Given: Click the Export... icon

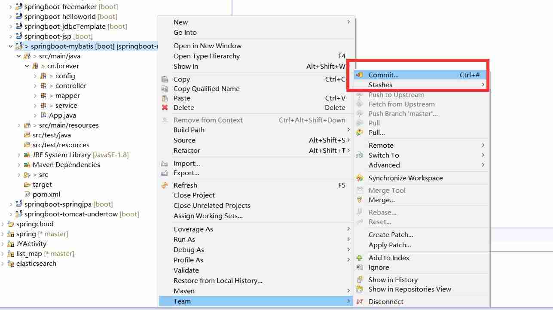Looking at the screenshot, I should pyautogui.click(x=165, y=173).
